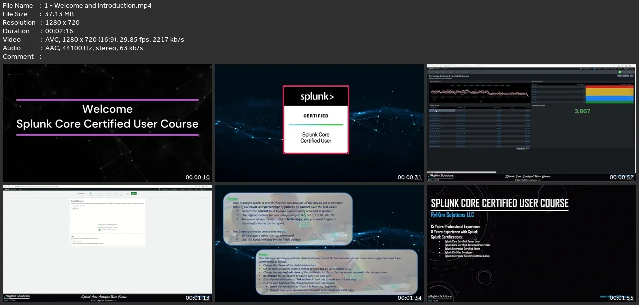Click the 00:01:13 timestamp
639x305 pixels.
pos(198,298)
